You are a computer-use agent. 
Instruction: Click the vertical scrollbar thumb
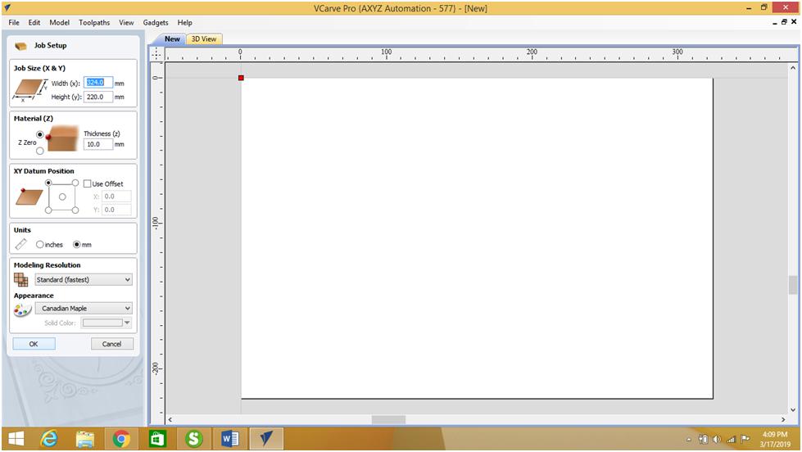[x=793, y=285]
